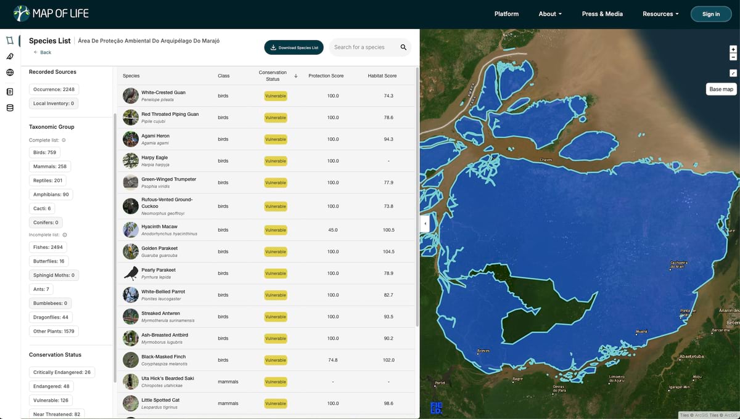Click the filter panel vertical scrollbar
This screenshot has height=419, width=740.
click(115, 246)
